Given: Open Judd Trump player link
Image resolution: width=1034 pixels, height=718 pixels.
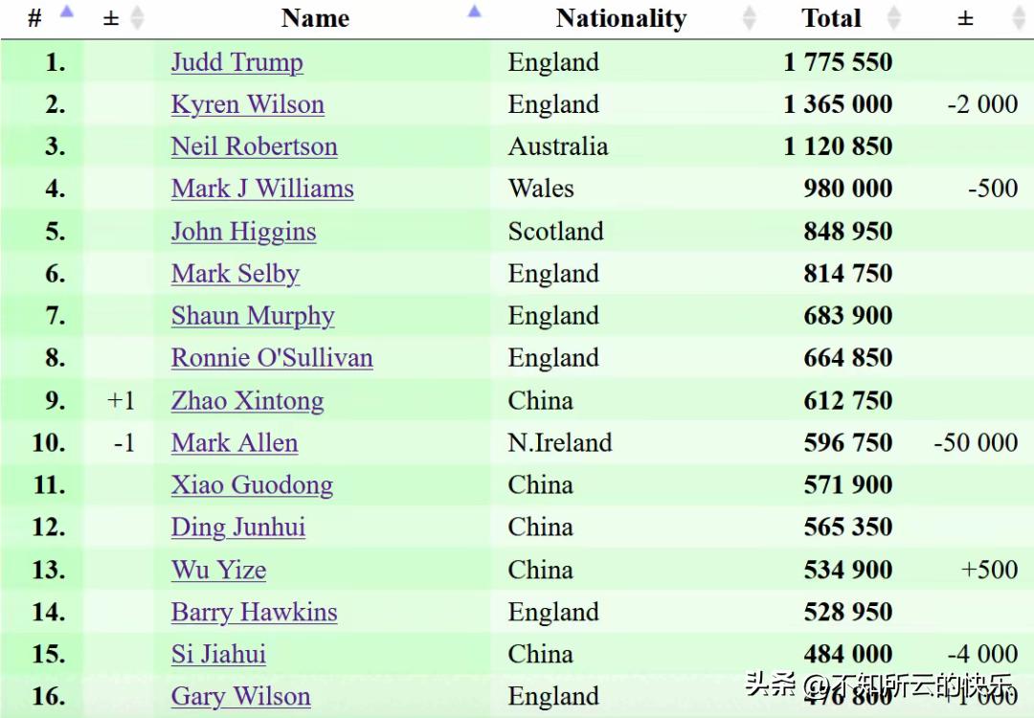Looking at the screenshot, I should pyautogui.click(x=236, y=62).
